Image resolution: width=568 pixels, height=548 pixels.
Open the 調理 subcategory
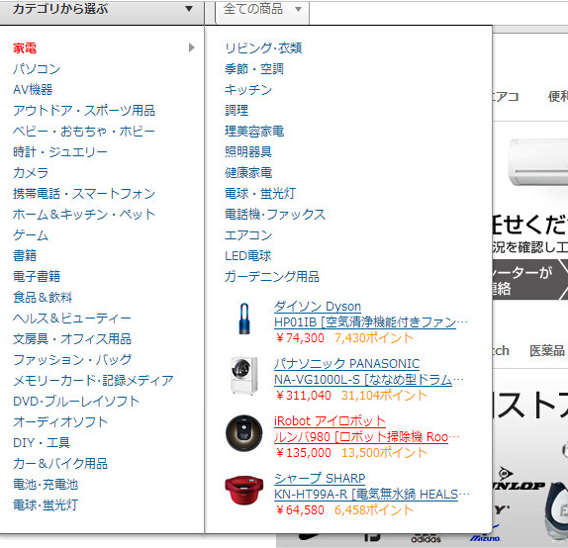pyautogui.click(x=237, y=110)
